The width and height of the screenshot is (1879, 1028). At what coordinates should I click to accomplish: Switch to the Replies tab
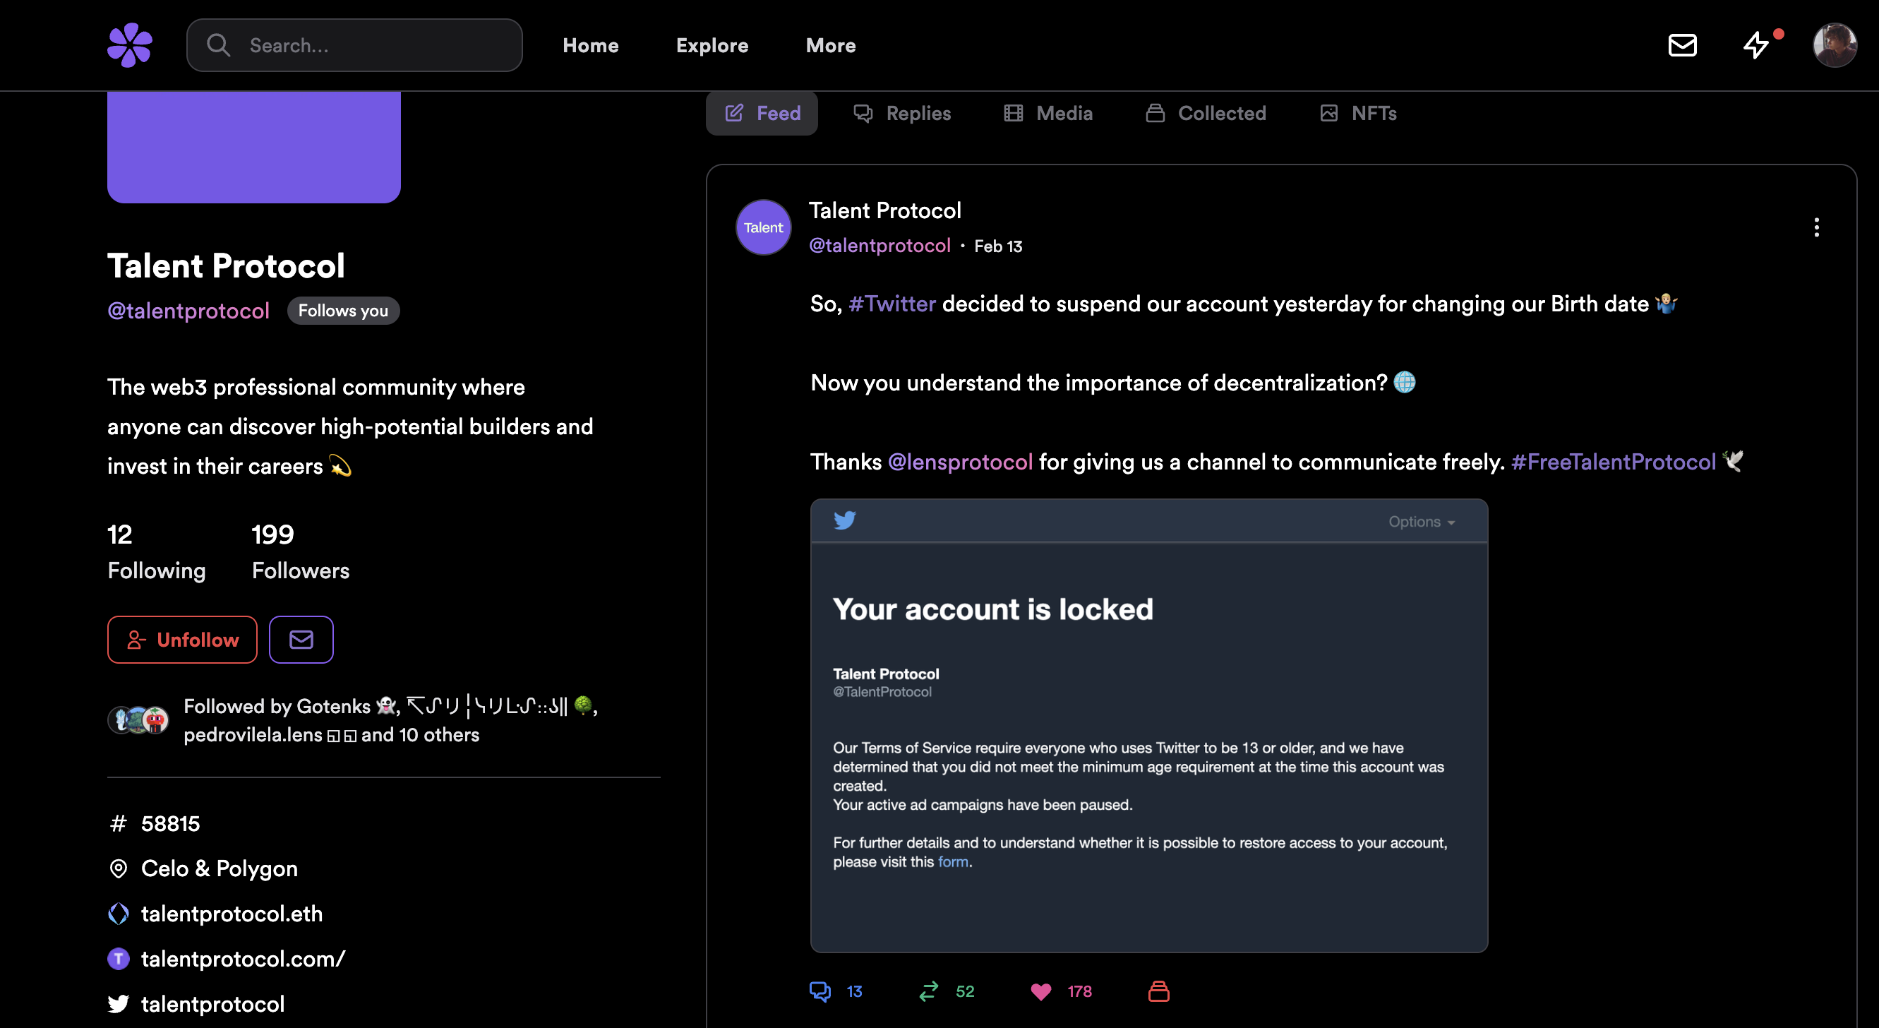click(902, 113)
